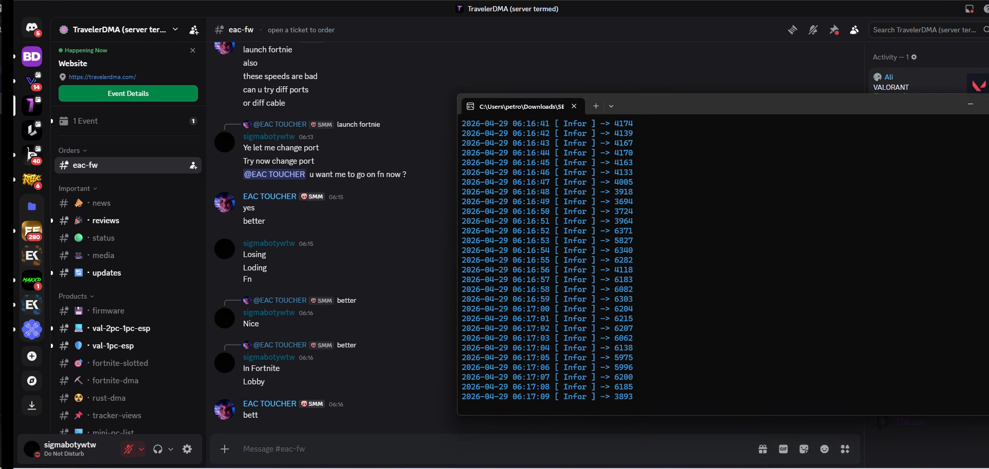Open the fortnite-slotted channel
This screenshot has width=989, height=469.
tap(128, 363)
